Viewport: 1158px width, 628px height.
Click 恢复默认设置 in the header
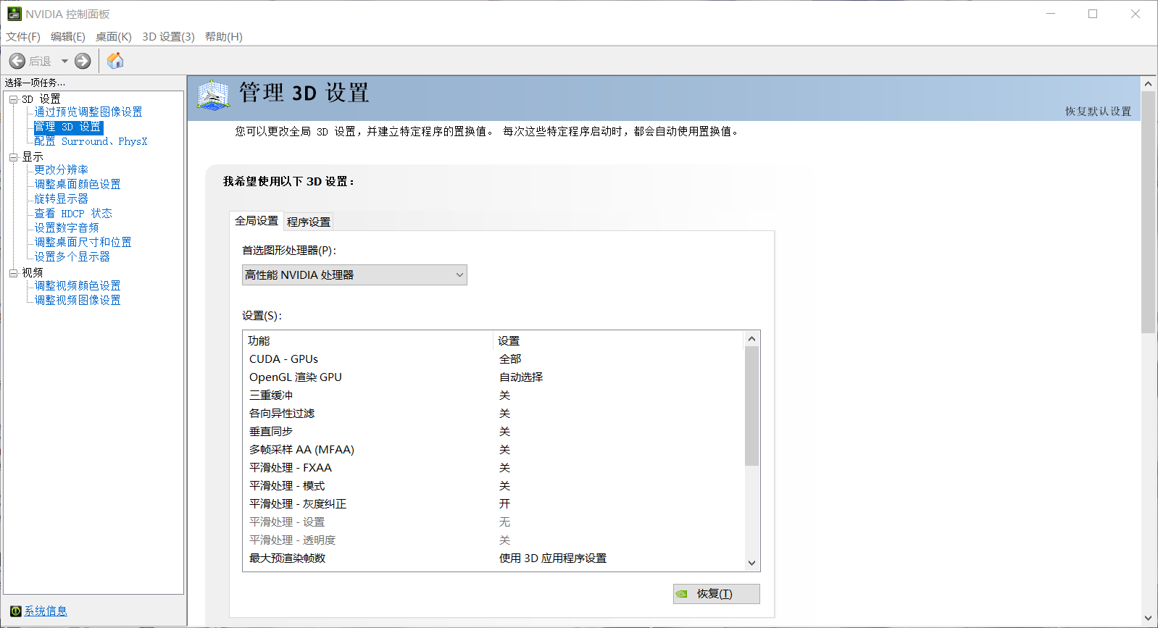(x=1098, y=112)
